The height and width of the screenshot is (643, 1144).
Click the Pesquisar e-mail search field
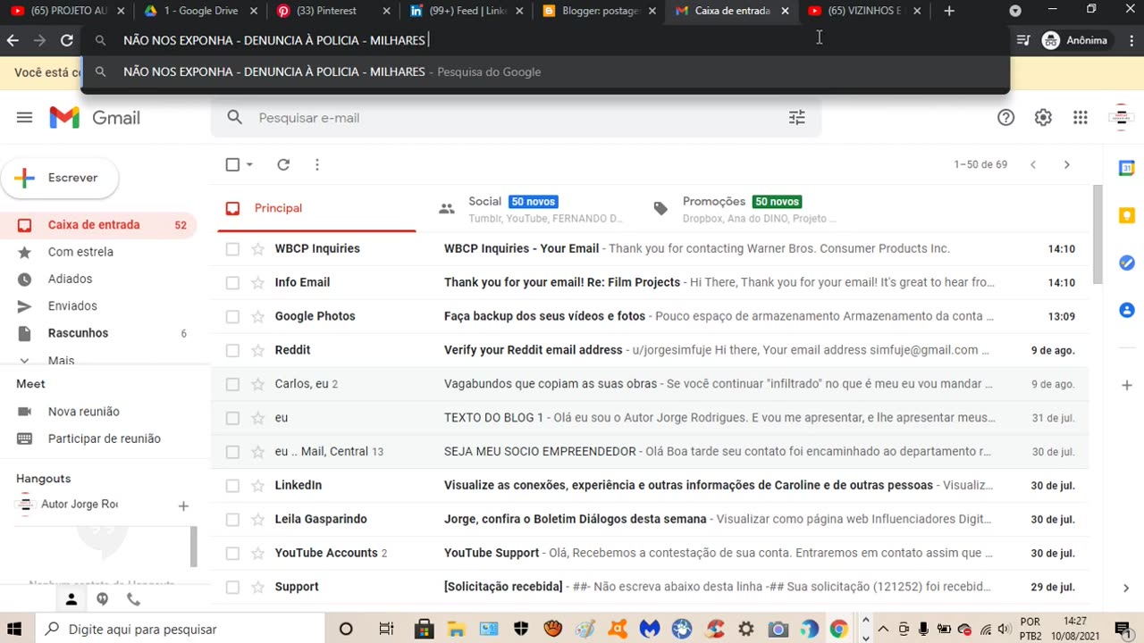pyautogui.click(x=517, y=118)
